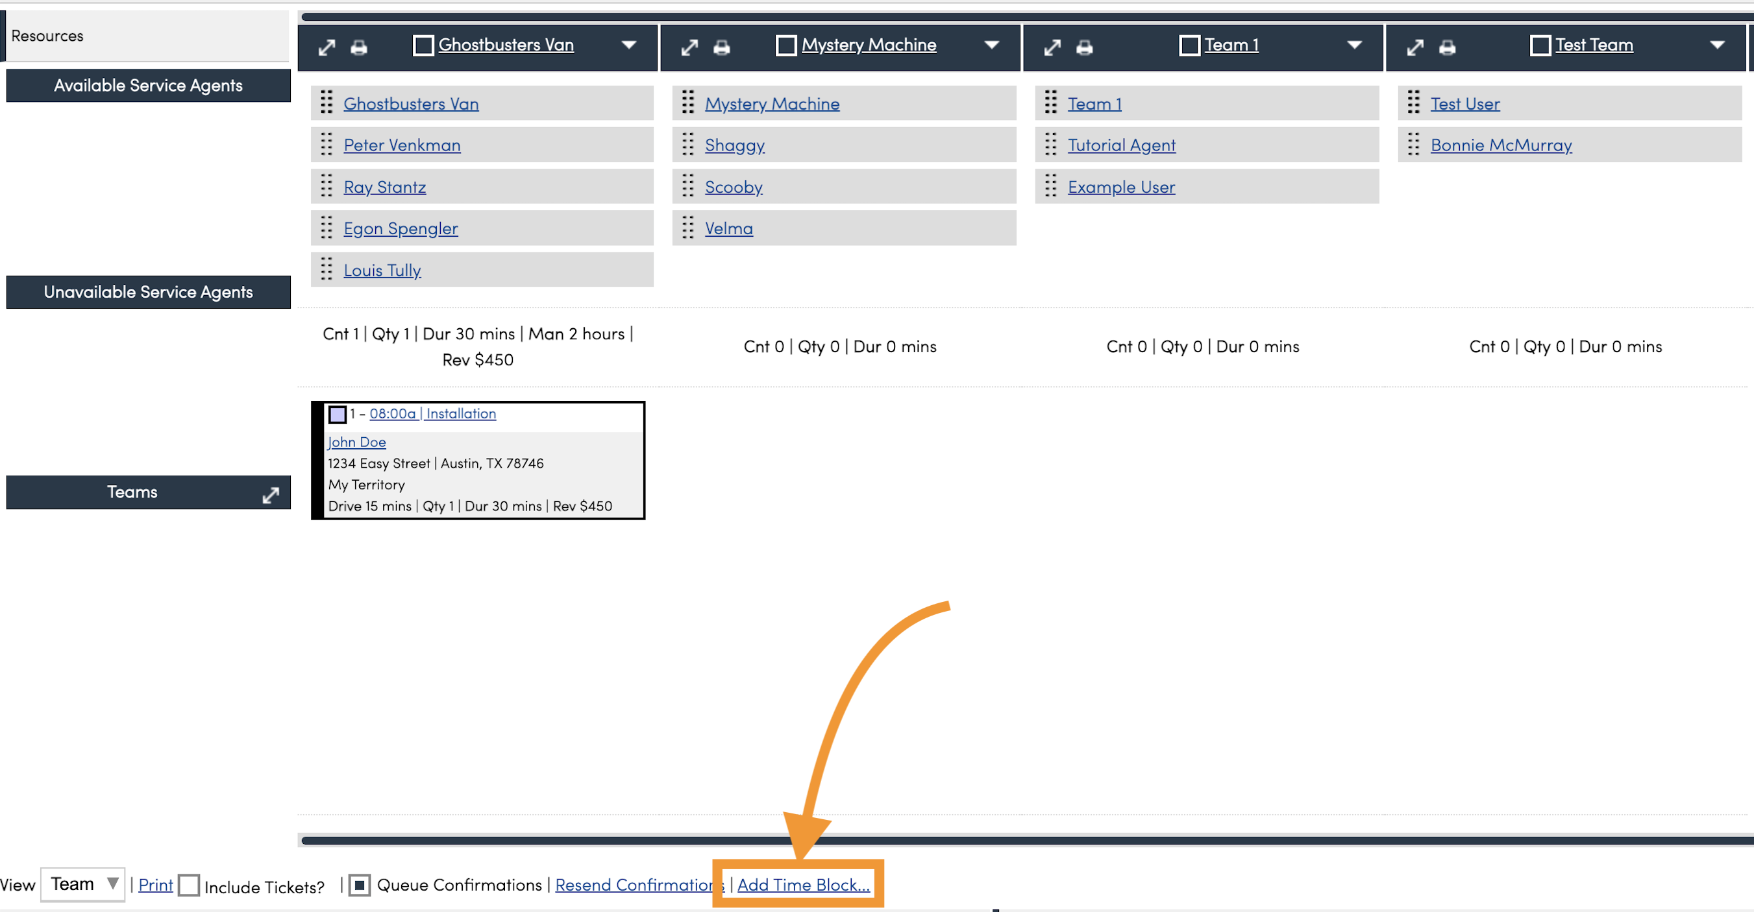Print the Ghostbusters Van schedule
This screenshot has height=912, width=1754.
(359, 47)
